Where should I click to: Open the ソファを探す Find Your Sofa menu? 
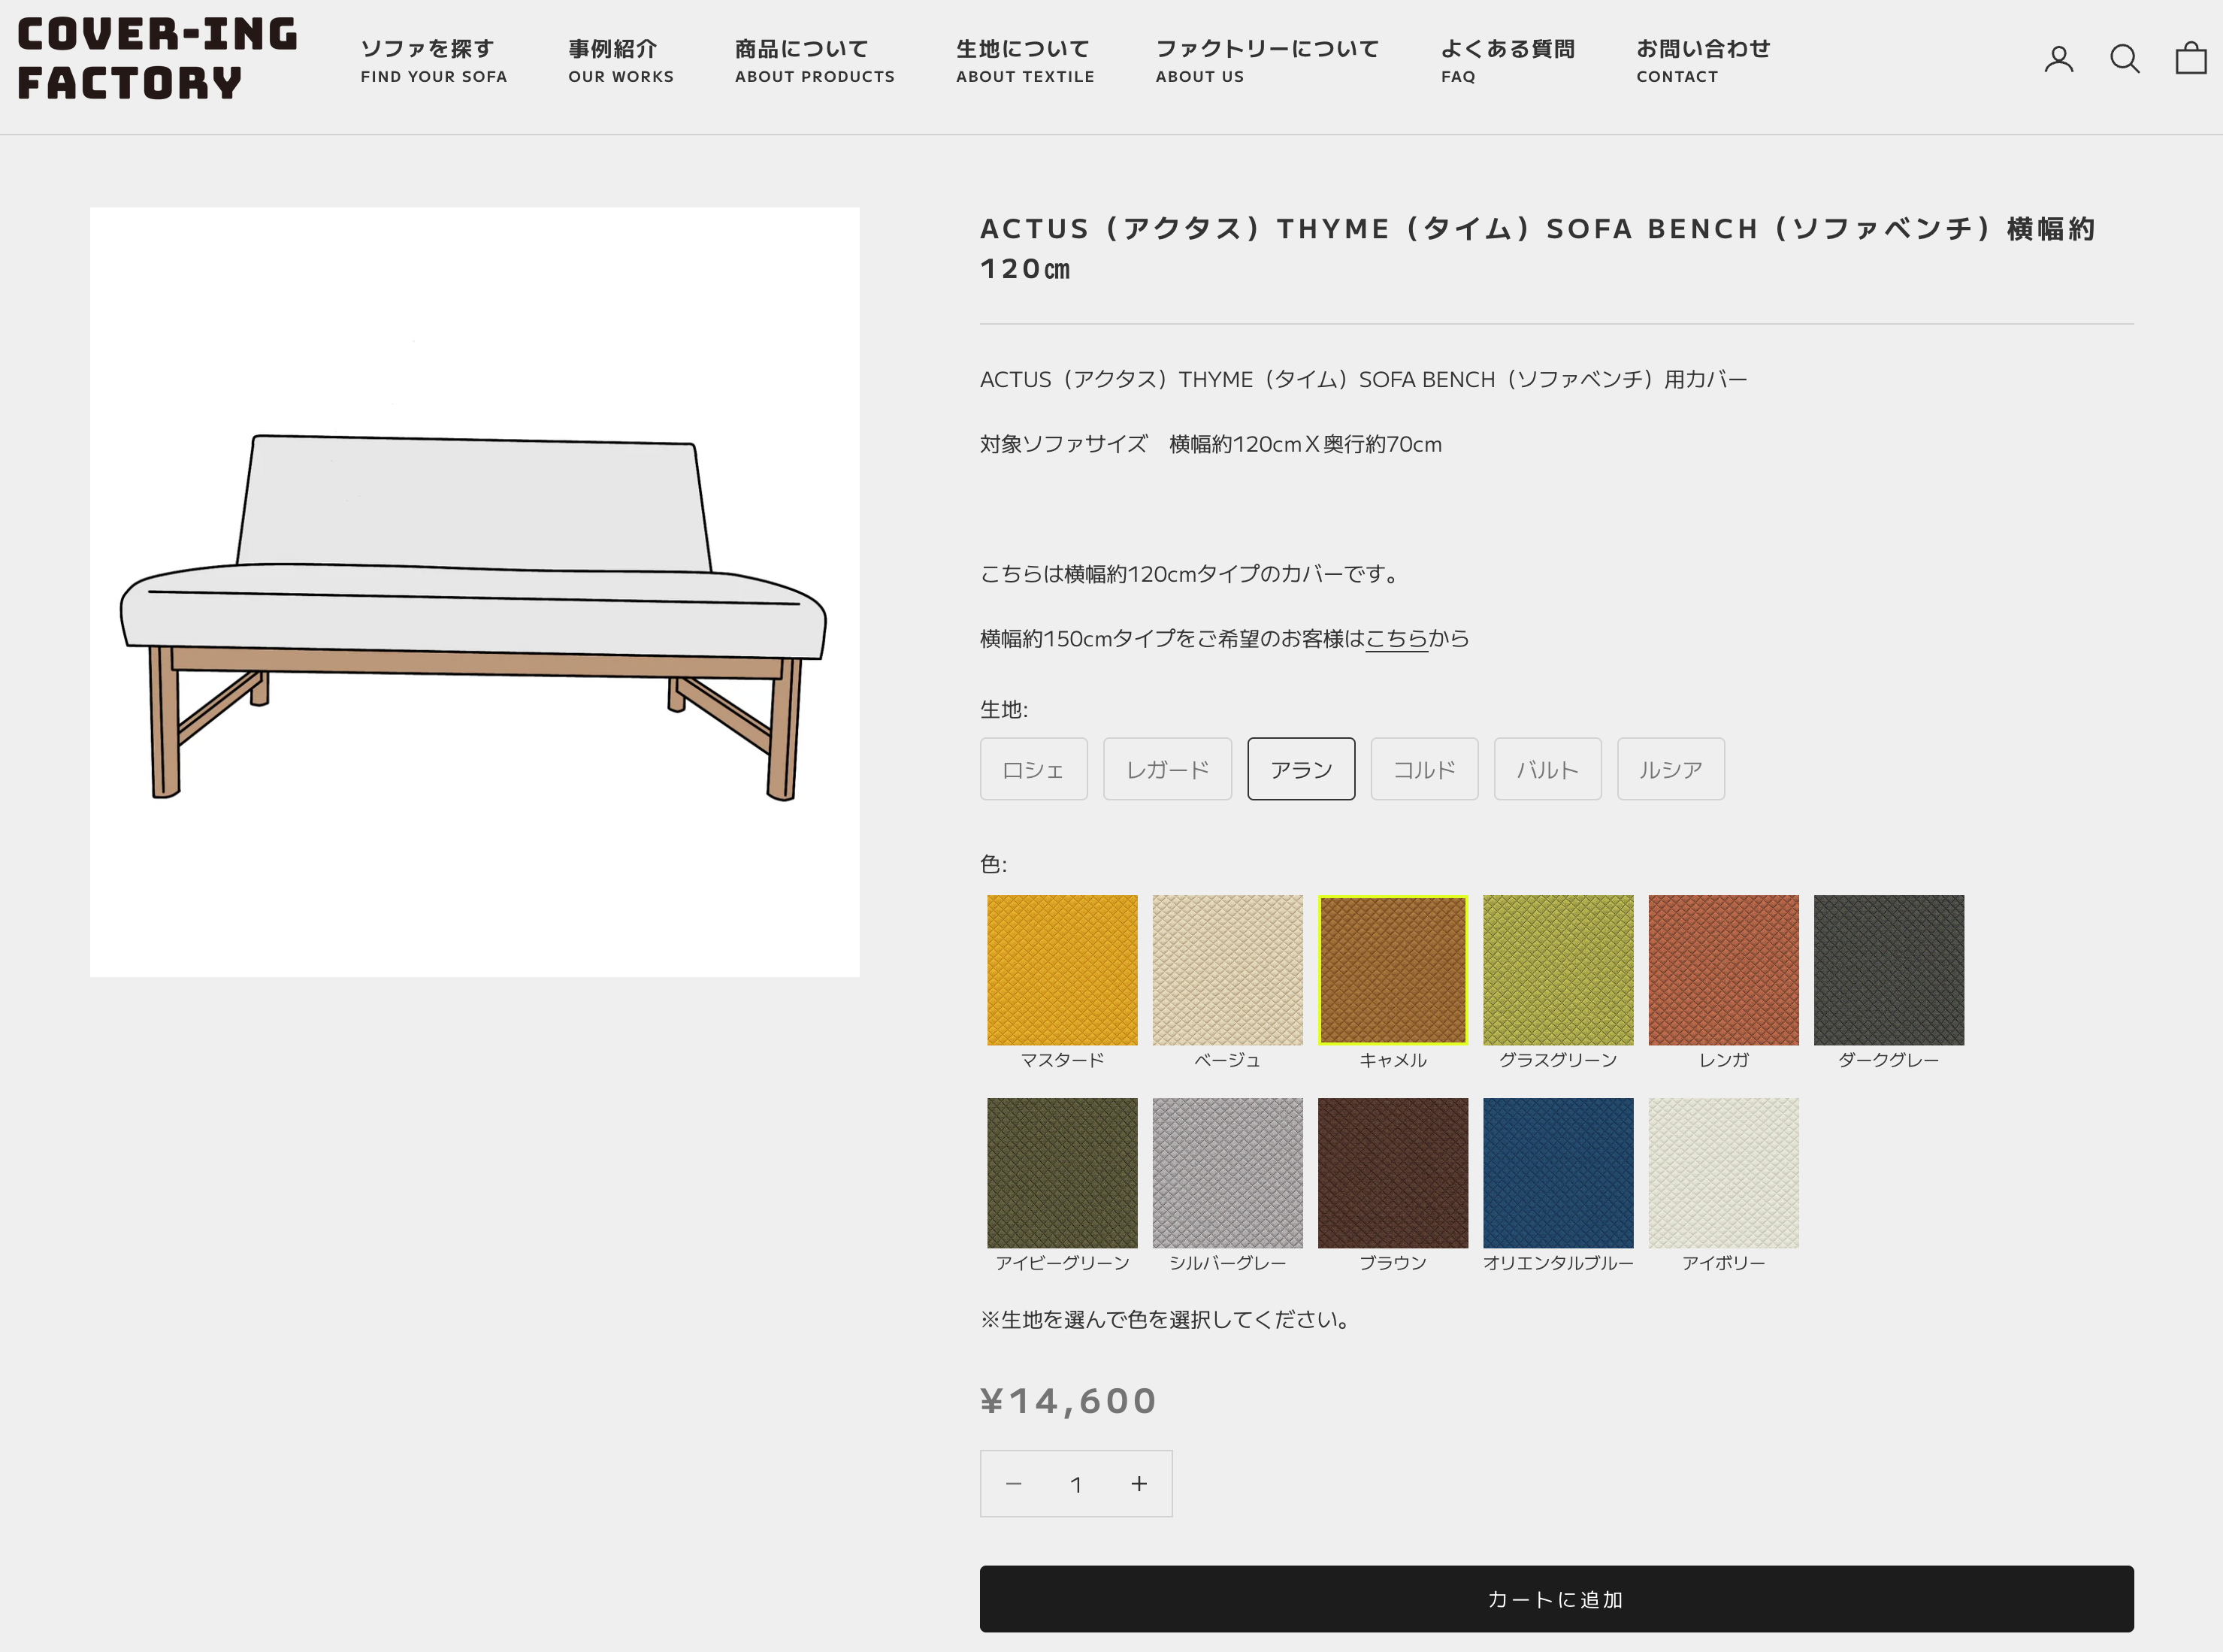click(433, 61)
